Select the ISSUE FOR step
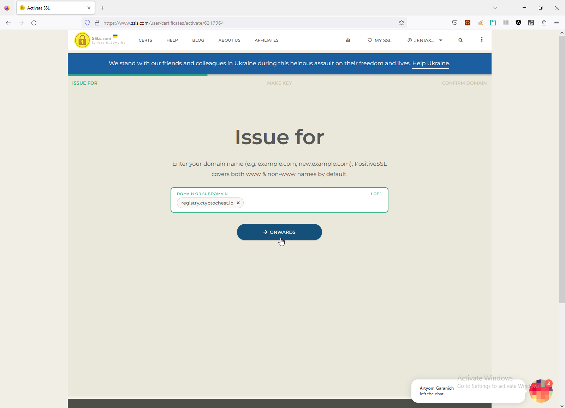 click(x=85, y=83)
